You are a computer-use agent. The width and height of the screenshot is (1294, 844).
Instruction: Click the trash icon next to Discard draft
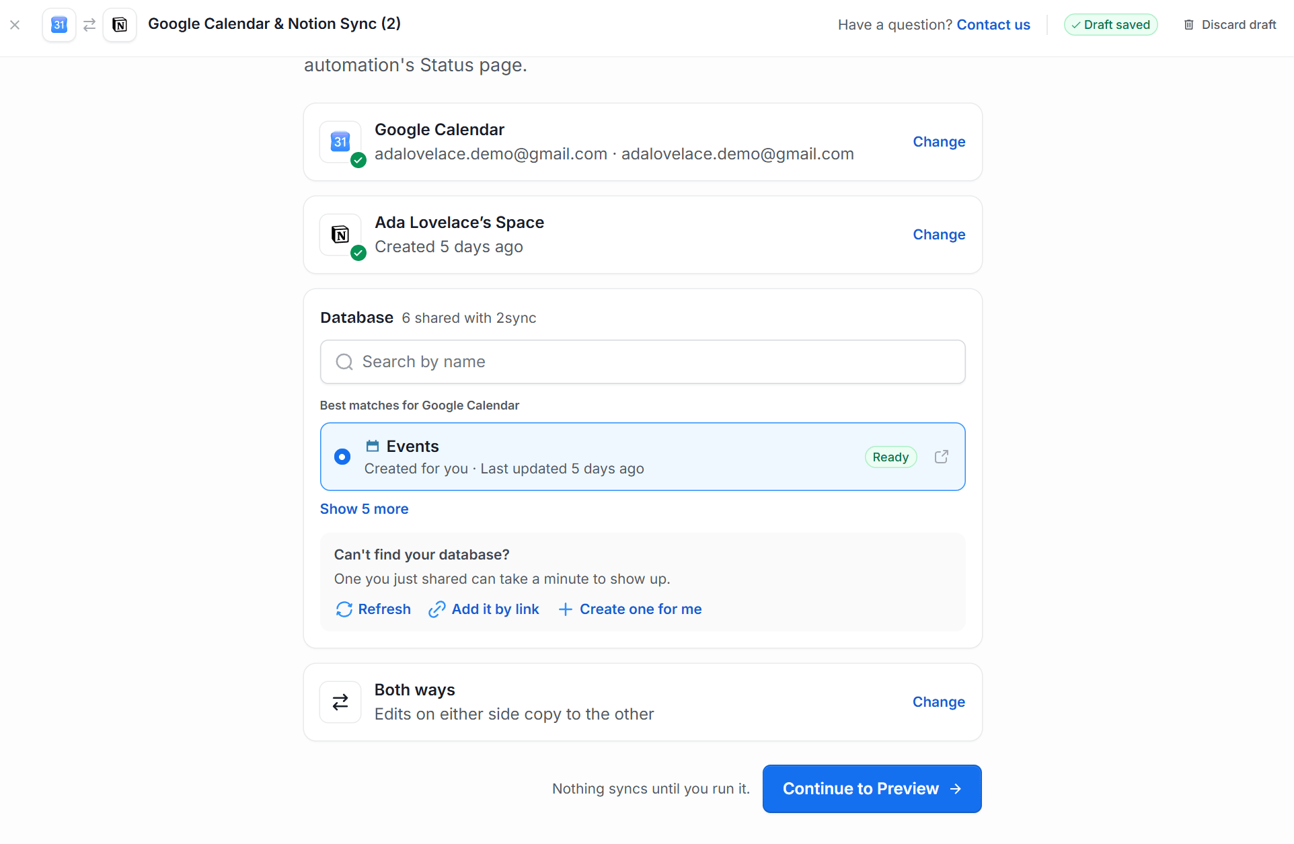[1189, 25]
